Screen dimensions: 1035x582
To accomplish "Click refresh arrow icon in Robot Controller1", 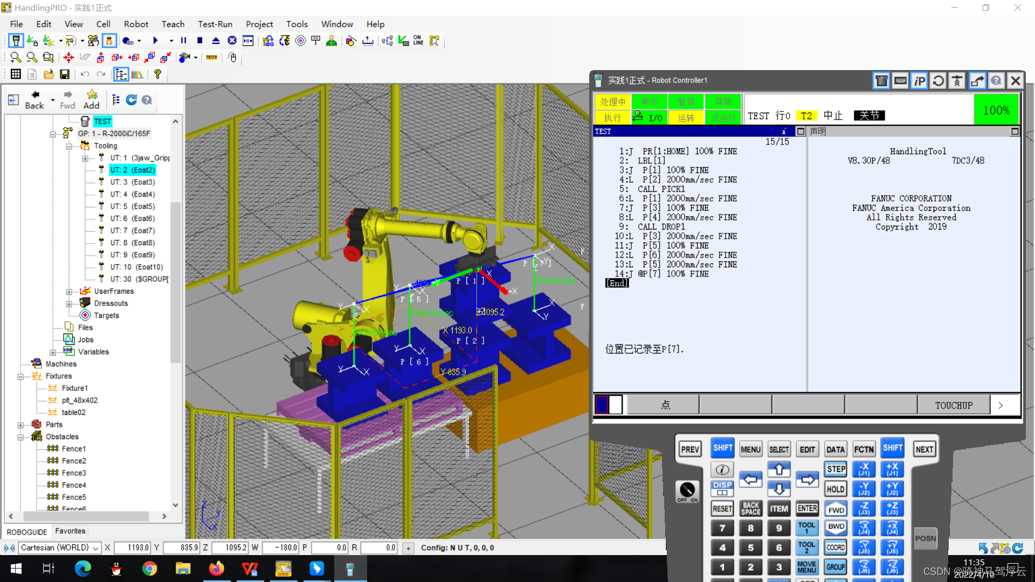I will click(x=939, y=81).
